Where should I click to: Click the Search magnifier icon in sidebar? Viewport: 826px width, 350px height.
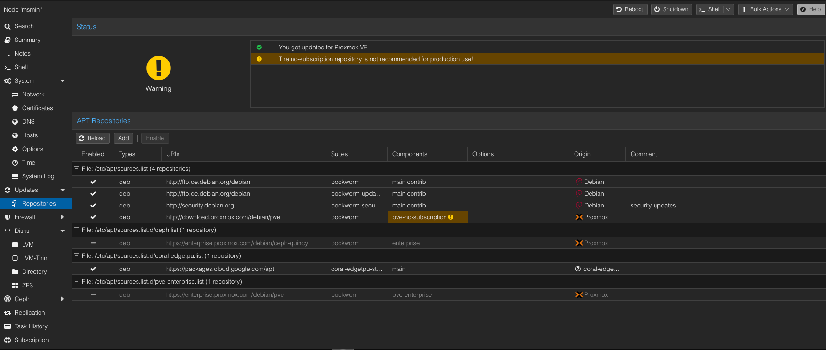pos(8,26)
